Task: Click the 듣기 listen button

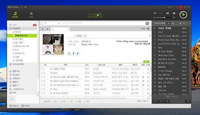Action: tap(55, 101)
